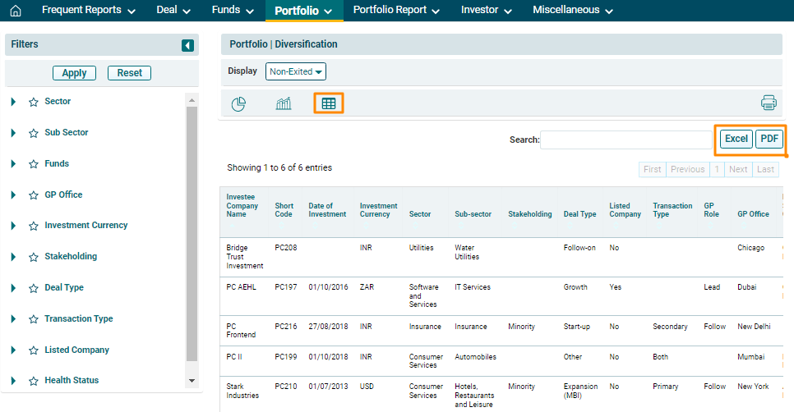This screenshot has width=794, height=412.
Task: Star the Health Status filter
Action: (34, 381)
